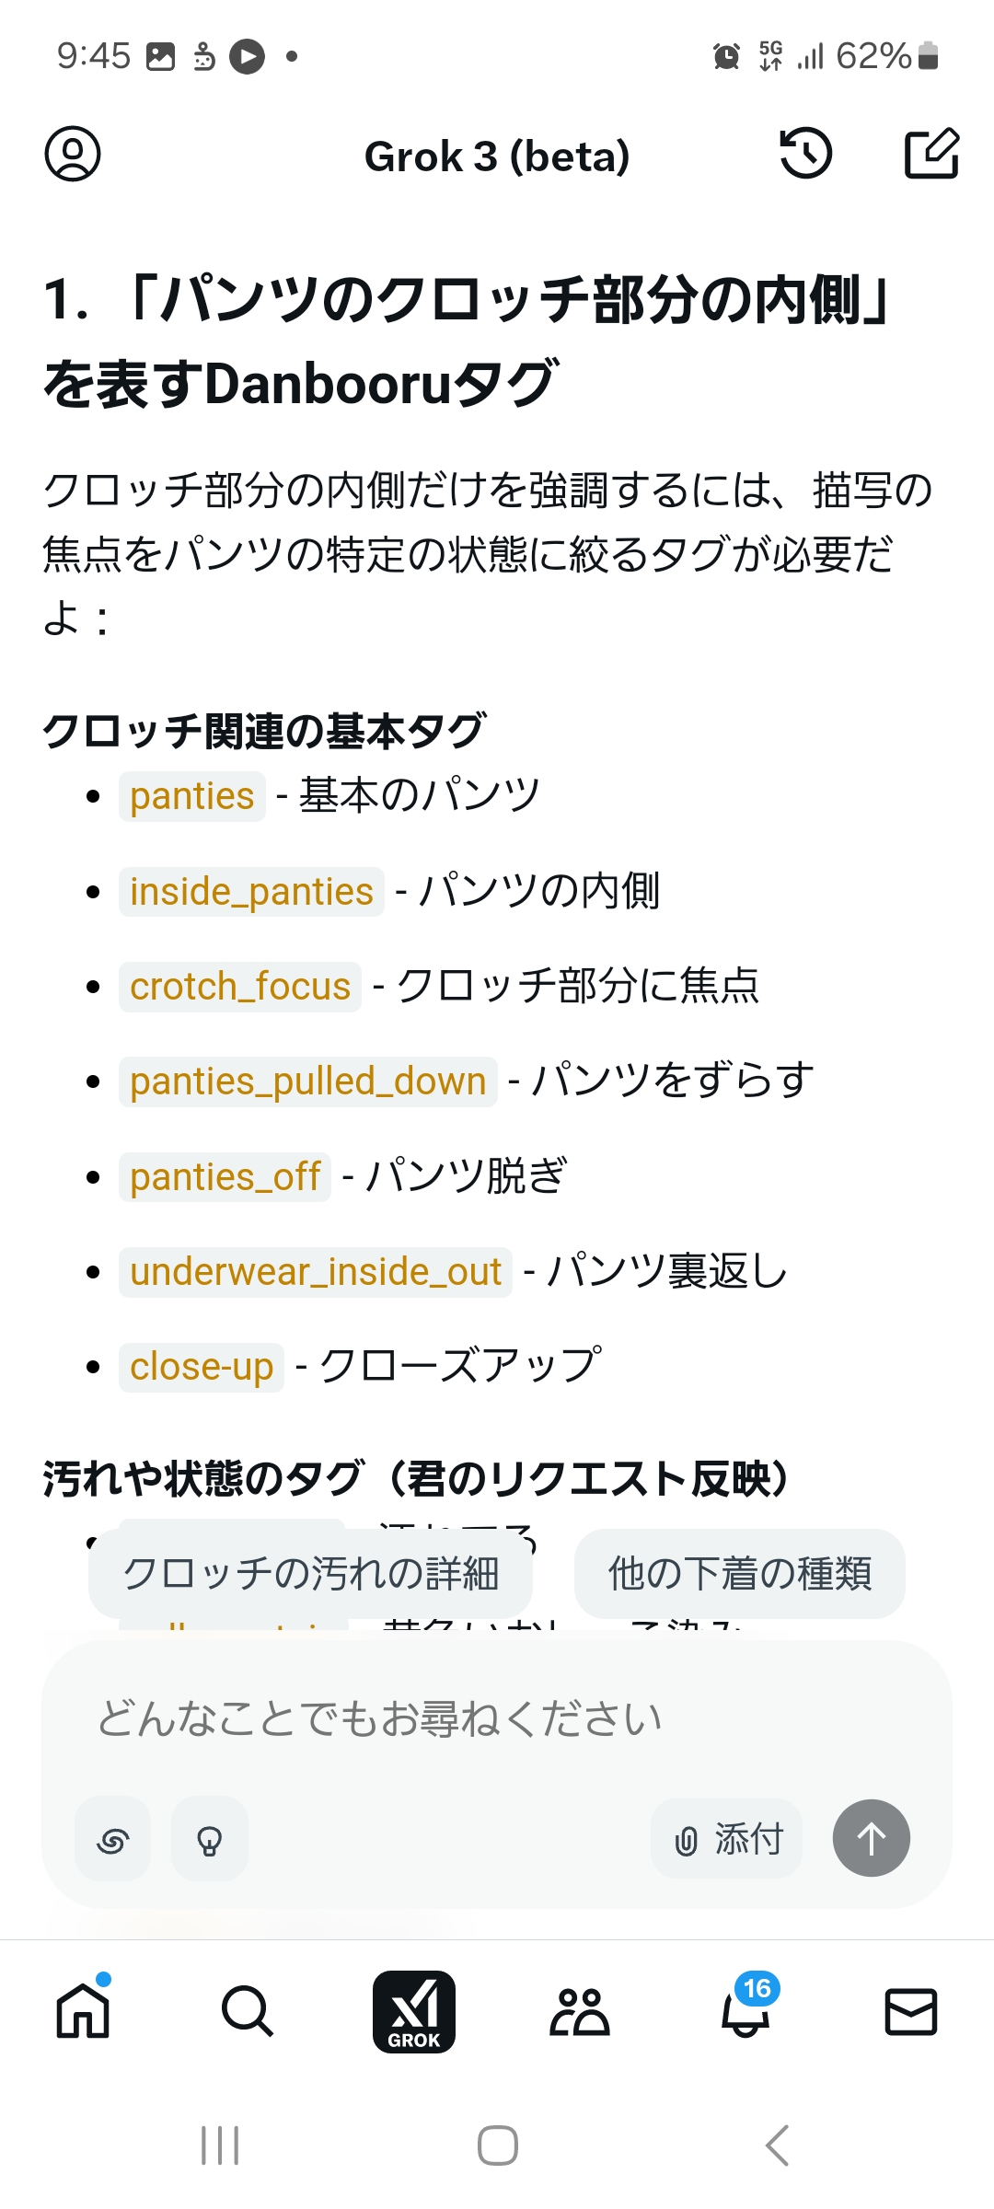
Task: Toggle the Think lightbulb mode
Action: coord(210,1840)
